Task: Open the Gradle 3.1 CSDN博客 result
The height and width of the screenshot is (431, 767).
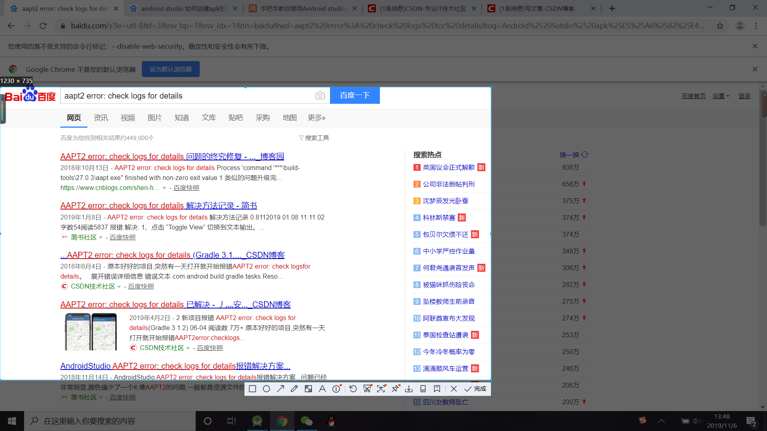Action: [x=173, y=255]
